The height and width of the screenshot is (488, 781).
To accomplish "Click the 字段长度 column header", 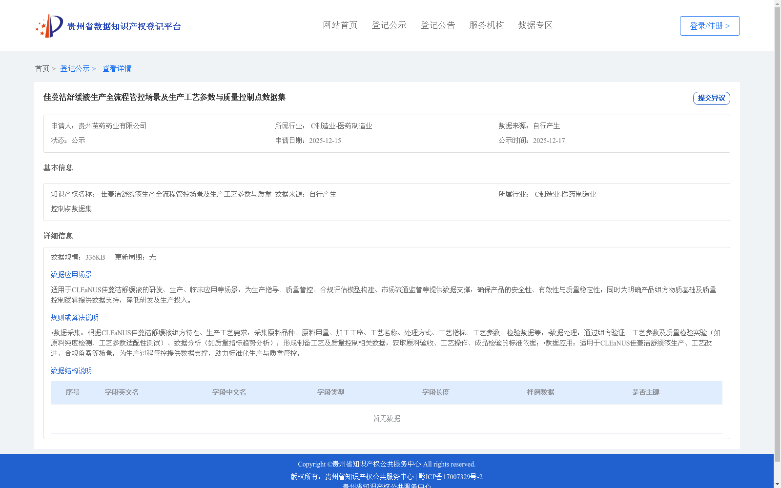I will pos(436,392).
